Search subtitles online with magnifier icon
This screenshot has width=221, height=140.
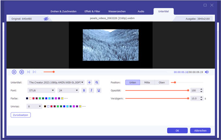(97, 82)
